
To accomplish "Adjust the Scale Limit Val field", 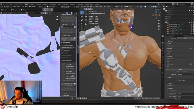I will tap(67, 84).
